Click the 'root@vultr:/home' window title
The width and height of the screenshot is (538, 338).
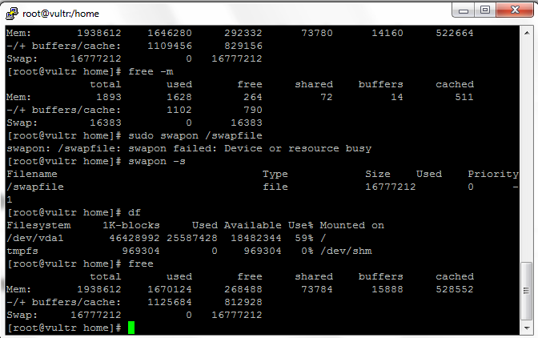tap(61, 14)
